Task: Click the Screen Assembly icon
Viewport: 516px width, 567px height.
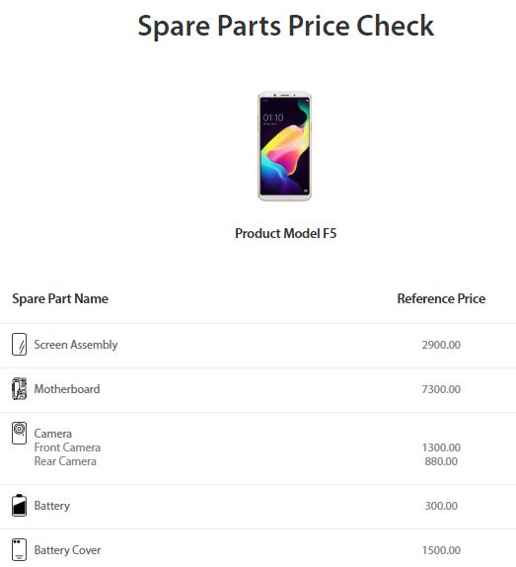Action: [19, 344]
